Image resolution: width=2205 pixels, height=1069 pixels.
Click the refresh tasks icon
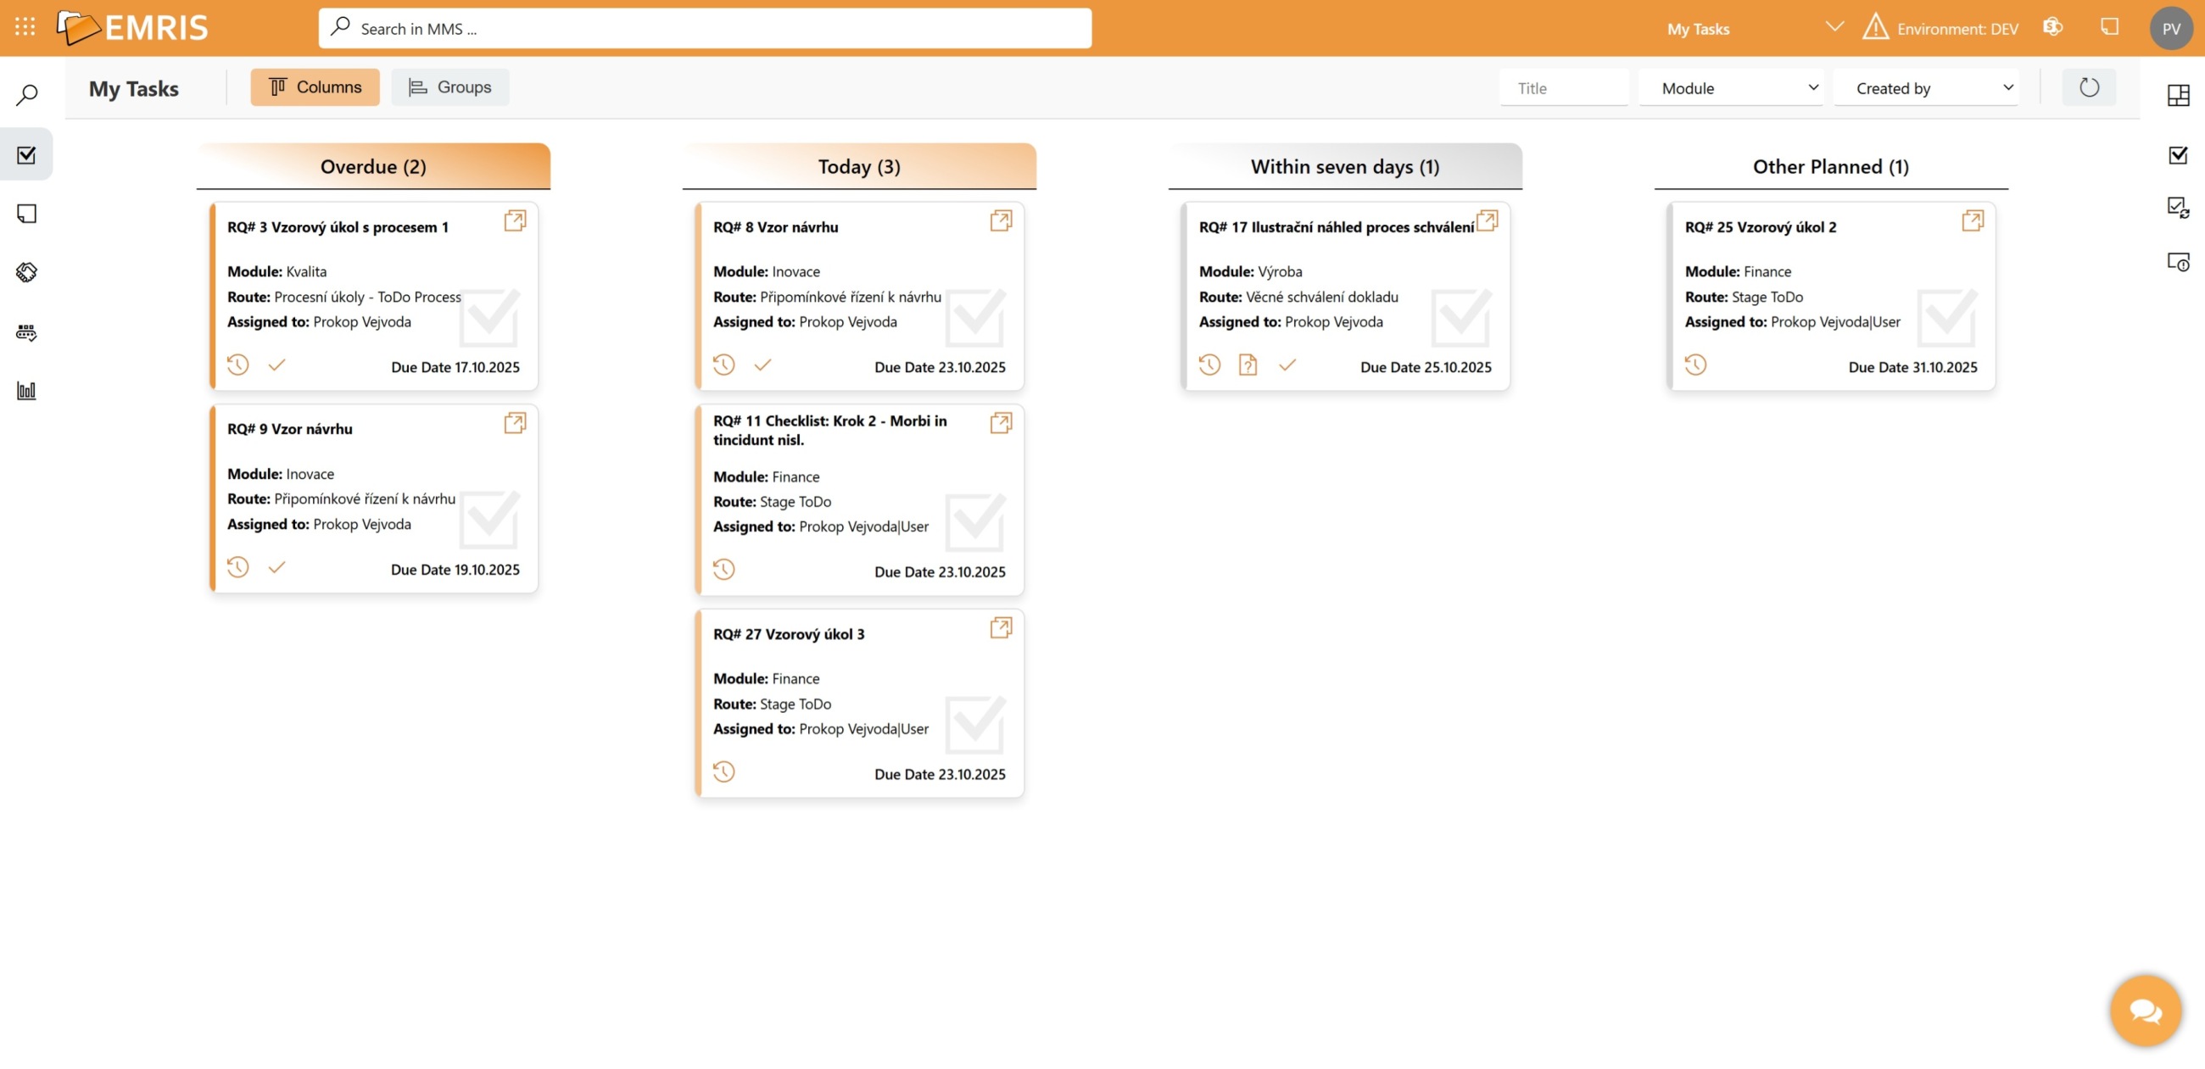click(2089, 87)
